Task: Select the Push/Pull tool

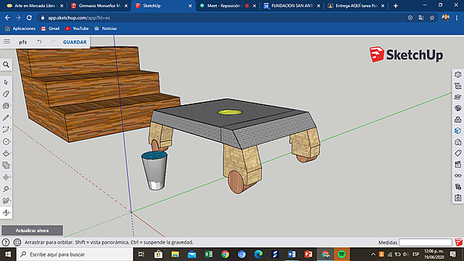Action: tap(6, 153)
